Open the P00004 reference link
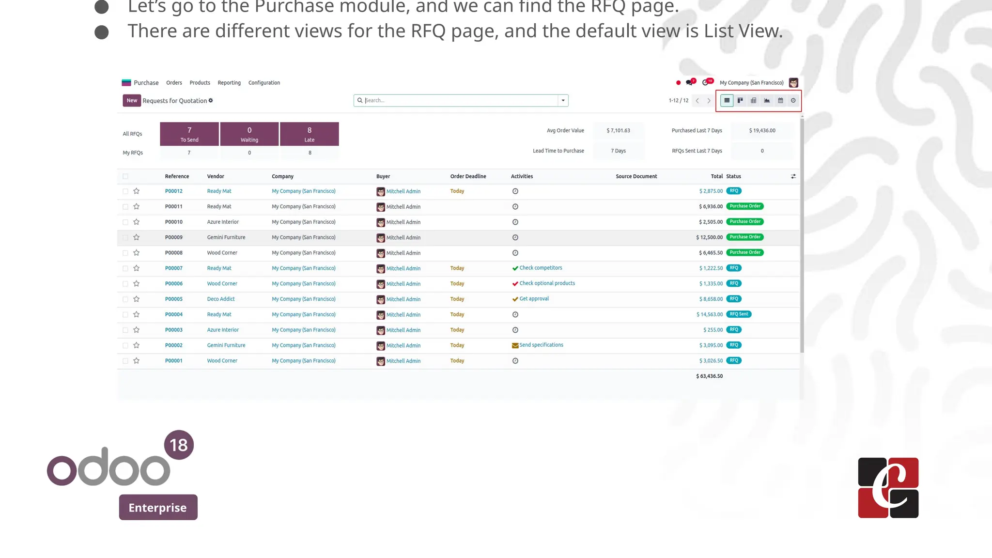992x558 pixels. (x=173, y=314)
